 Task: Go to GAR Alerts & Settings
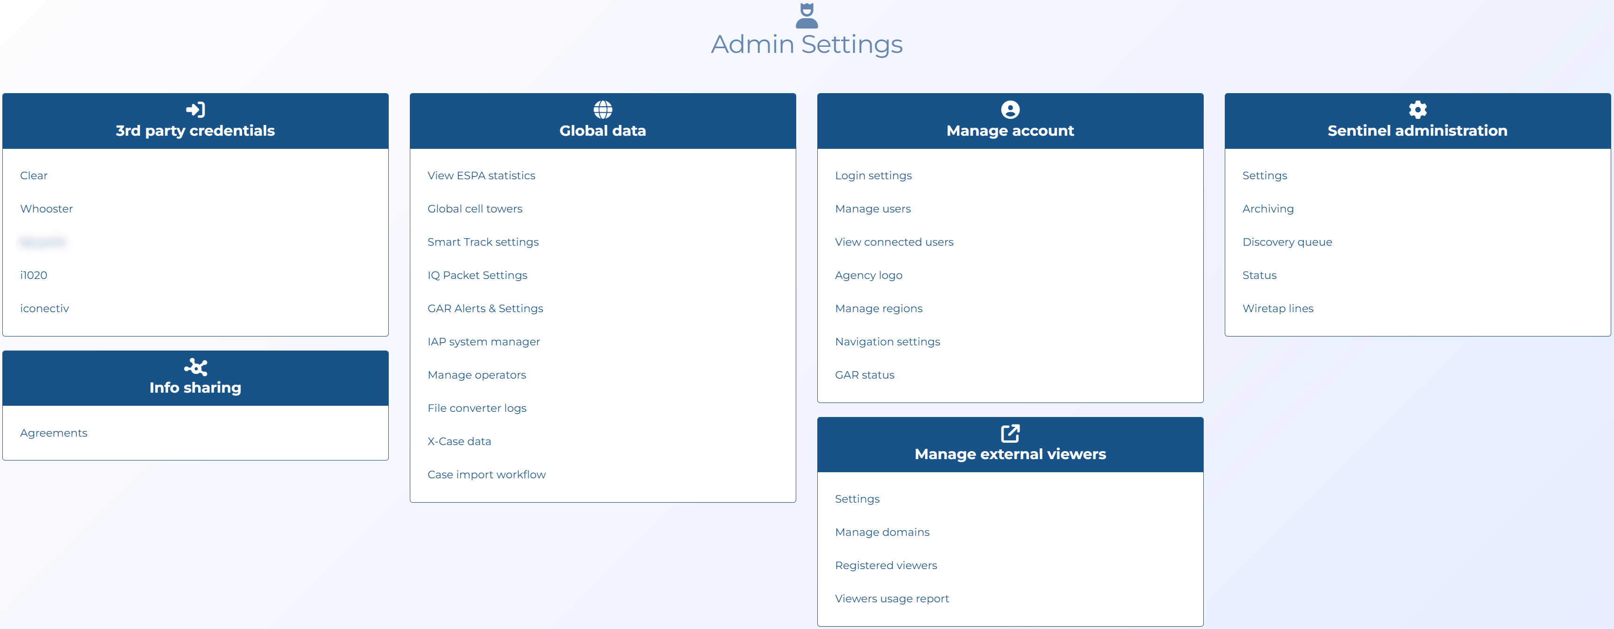(485, 308)
